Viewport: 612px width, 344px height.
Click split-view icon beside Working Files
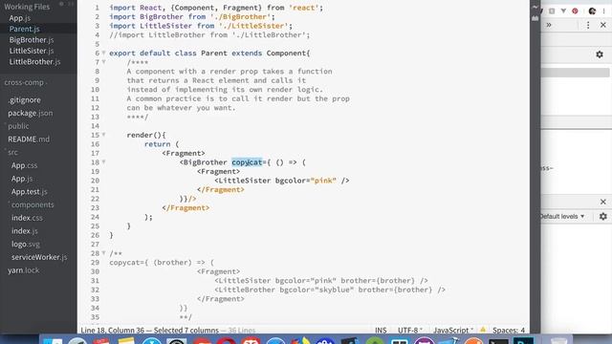pos(71,4)
